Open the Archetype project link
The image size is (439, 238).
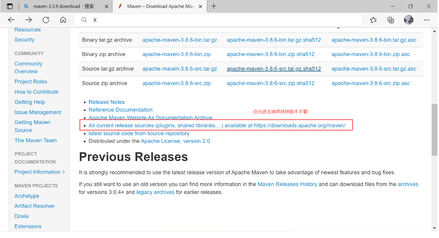tap(27, 196)
